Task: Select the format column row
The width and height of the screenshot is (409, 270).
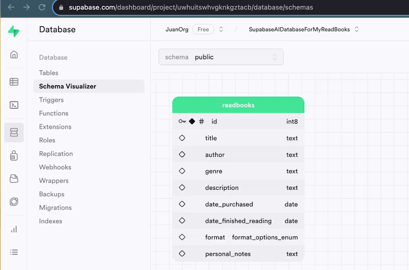Action: tap(238, 237)
